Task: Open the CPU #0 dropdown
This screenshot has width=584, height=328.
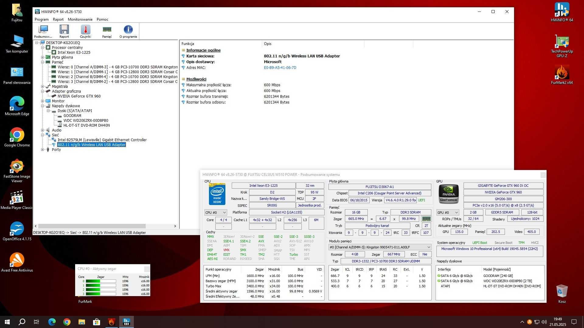Action: [216, 212]
